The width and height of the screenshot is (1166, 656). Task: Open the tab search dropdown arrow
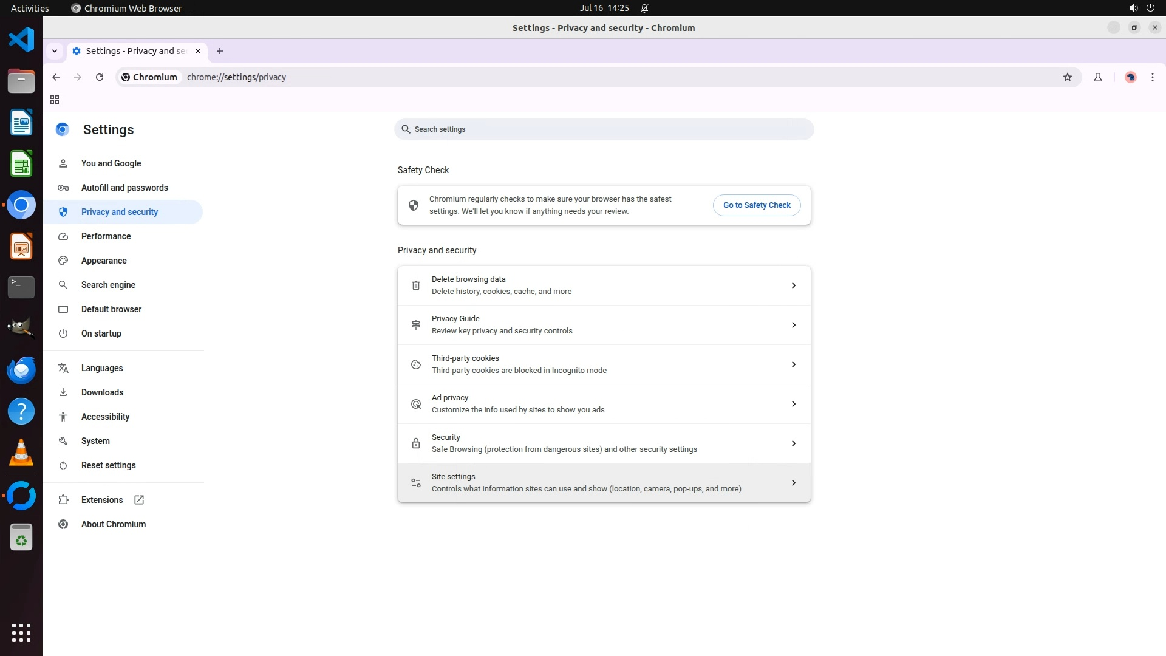[x=55, y=51]
